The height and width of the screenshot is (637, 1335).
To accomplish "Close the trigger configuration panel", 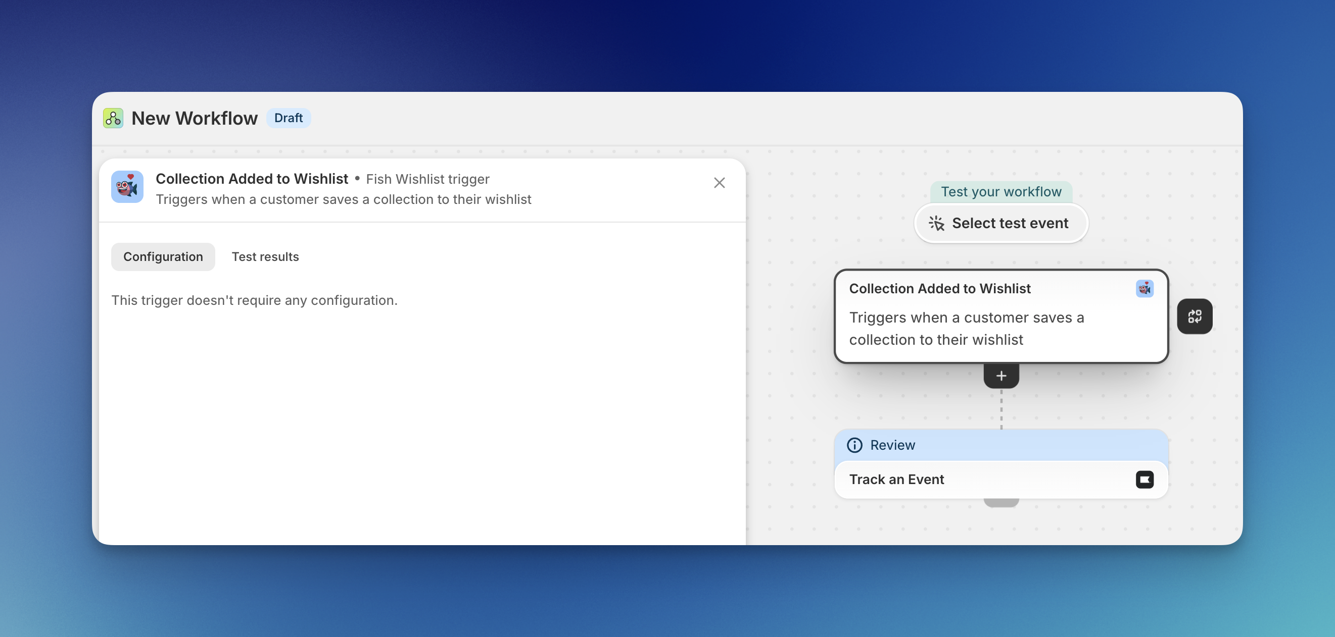I will pyautogui.click(x=720, y=183).
